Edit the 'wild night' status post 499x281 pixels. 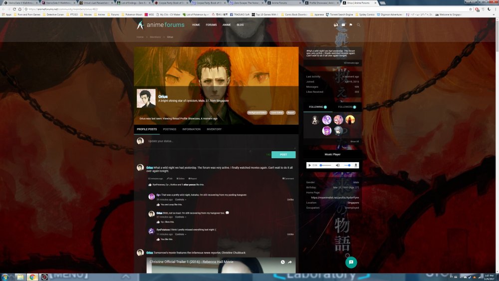(x=170, y=179)
